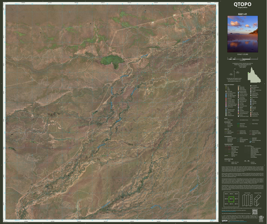The image size is (267, 224).
Task: Click the Post Office legend icon
Action: 238,105
